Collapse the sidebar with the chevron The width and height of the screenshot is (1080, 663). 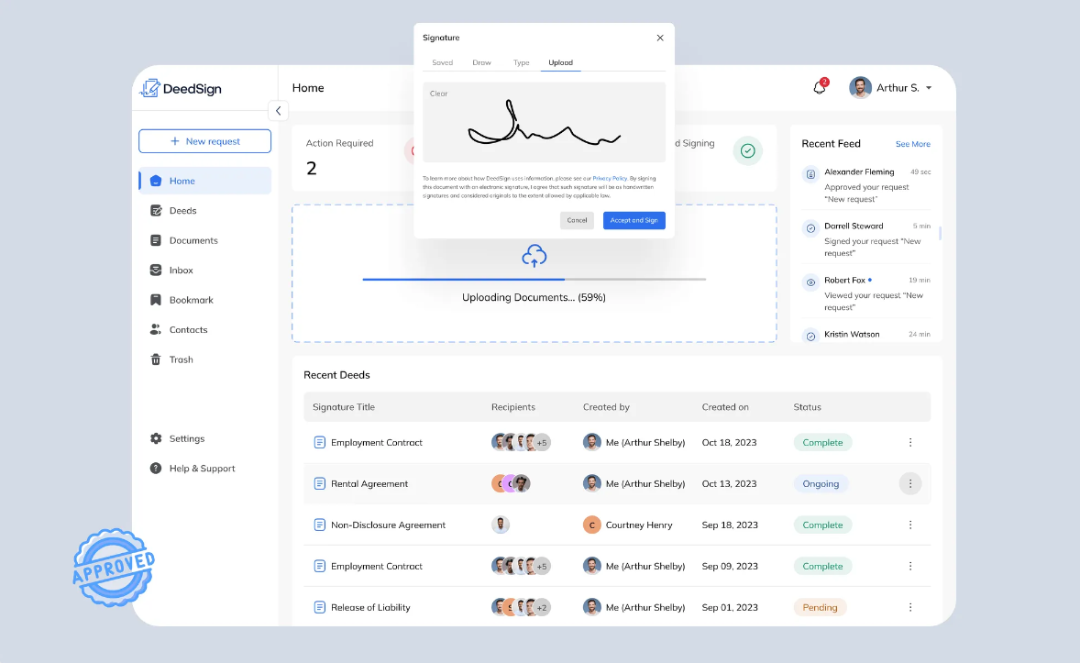tap(278, 110)
